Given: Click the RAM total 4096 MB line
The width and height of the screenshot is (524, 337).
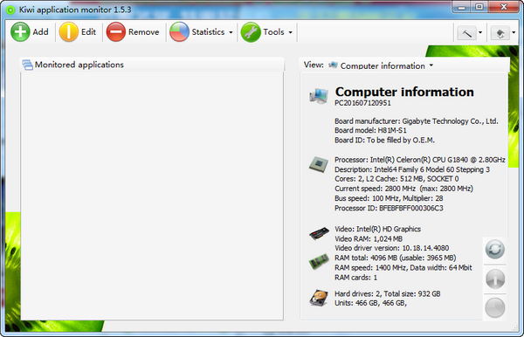Looking at the screenshot, I should click(396, 258).
